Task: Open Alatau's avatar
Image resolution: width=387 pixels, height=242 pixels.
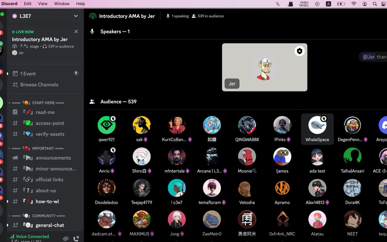Action: [x=317, y=219]
